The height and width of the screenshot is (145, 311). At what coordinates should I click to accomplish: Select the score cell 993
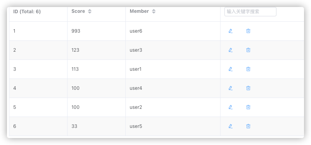click(x=76, y=31)
